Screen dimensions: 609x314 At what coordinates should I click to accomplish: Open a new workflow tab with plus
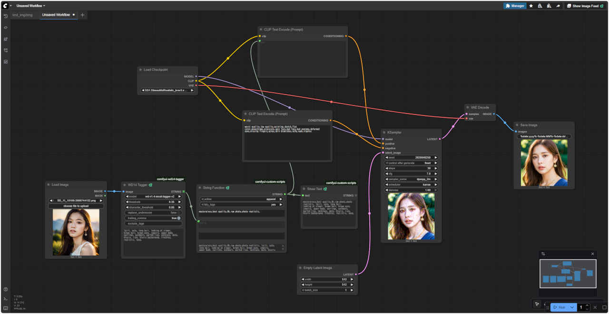click(82, 15)
